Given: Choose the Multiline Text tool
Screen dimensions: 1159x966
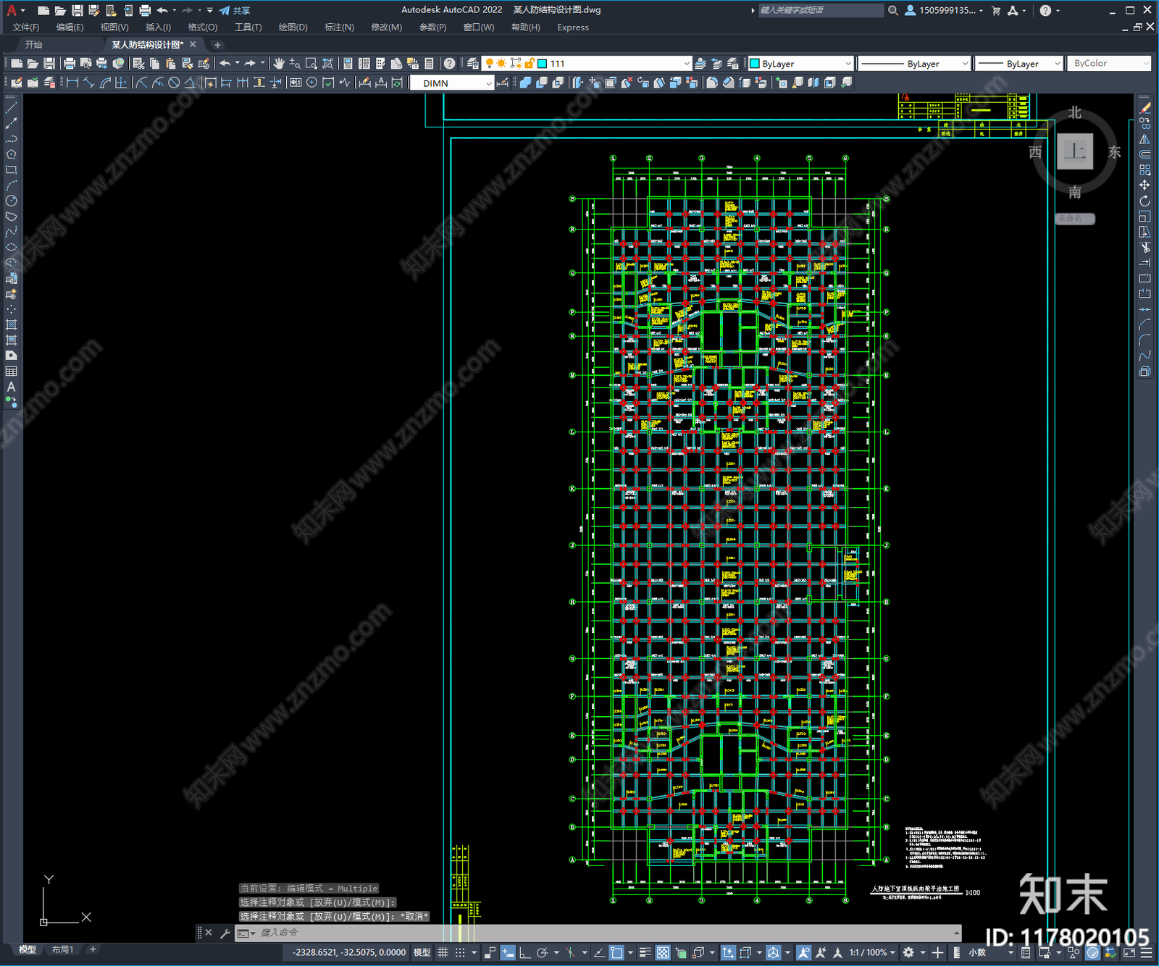Looking at the screenshot, I should 11,387.
